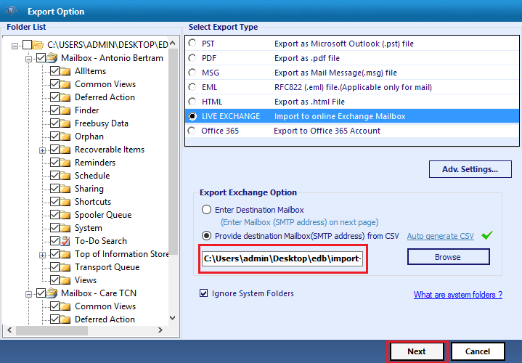Click the Transport Queue folder icon
This screenshot has height=363, width=522.
click(65, 267)
